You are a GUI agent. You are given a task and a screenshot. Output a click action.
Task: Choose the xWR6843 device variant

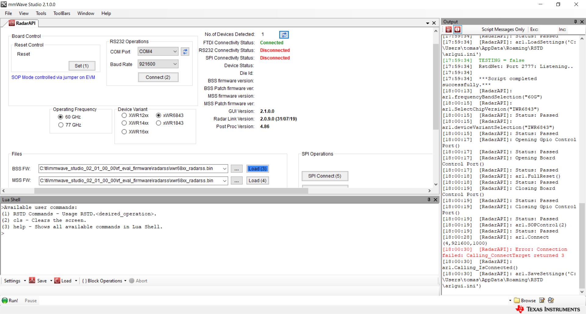158,116
